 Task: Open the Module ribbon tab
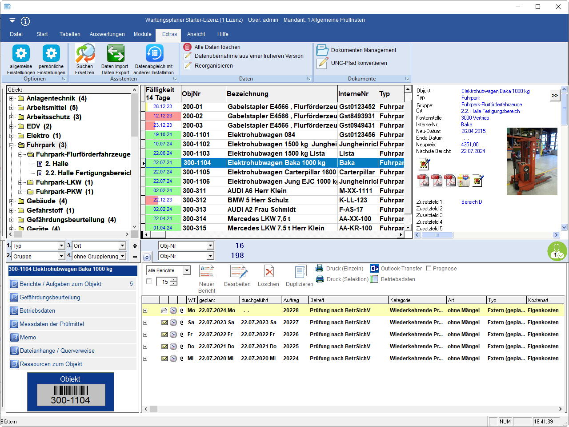[x=143, y=34]
